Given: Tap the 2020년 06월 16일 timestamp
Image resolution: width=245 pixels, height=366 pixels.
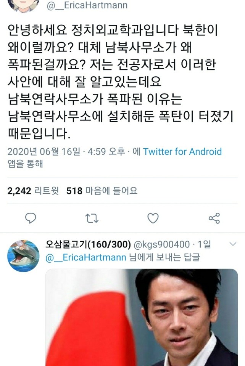Looking at the screenshot, I should (44, 151).
